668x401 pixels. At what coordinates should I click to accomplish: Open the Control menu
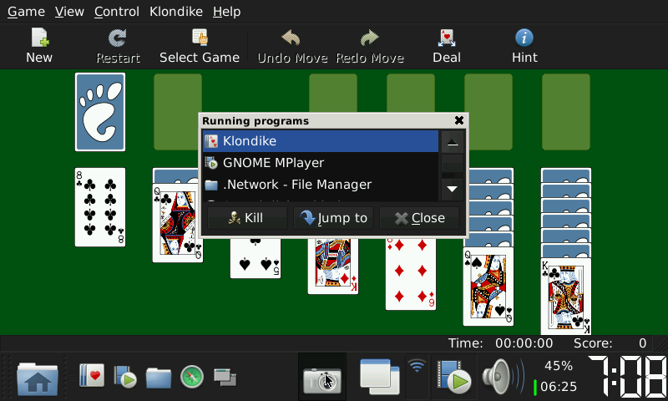pos(117,12)
